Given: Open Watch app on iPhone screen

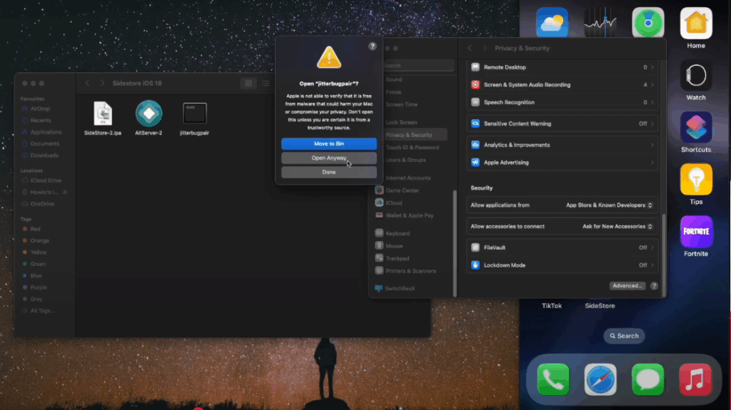Looking at the screenshot, I should pos(695,75).
